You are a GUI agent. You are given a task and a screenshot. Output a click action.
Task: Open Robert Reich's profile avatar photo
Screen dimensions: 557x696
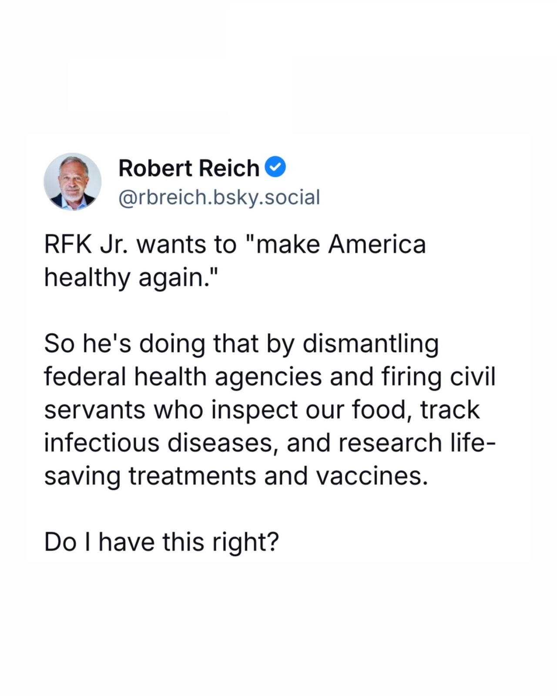point(73,181)
